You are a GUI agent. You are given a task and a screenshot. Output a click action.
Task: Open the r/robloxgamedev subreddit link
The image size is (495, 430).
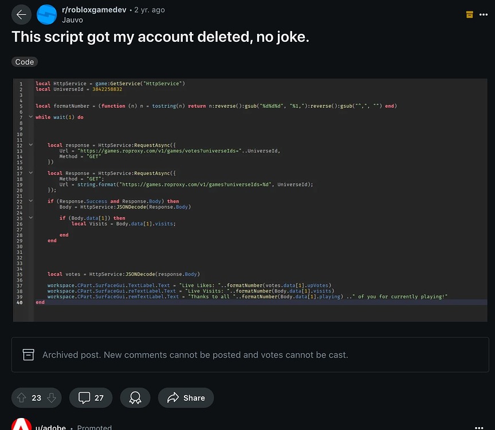click(95, 10)
